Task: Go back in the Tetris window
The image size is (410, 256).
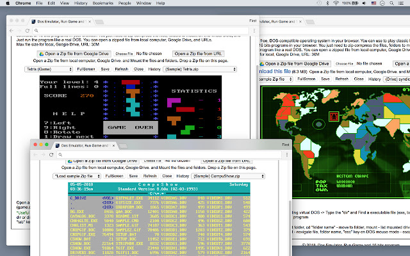Action: point(12,31)
